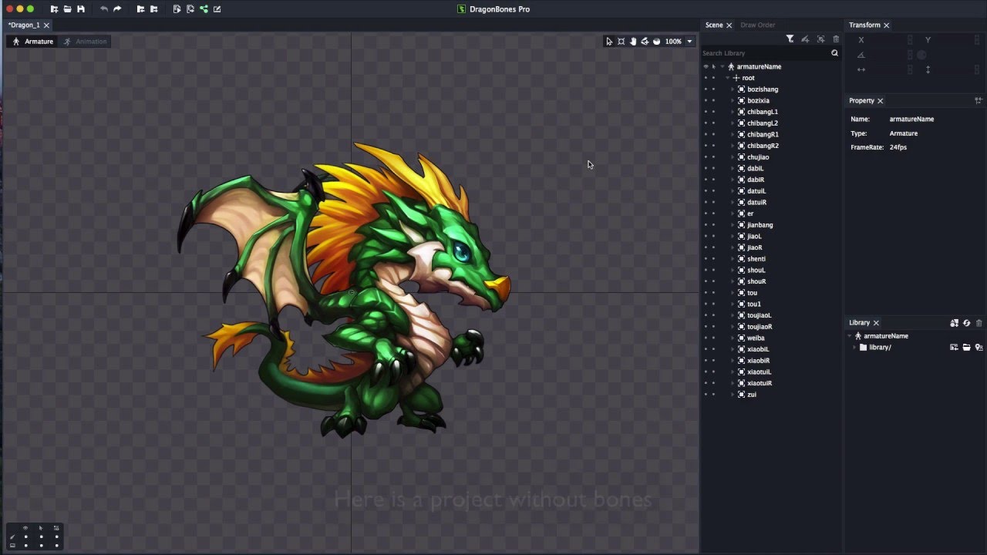Collapse armatureName in Scene tree
This screenshot has height=555, width=987.
pyautogui.click(x=723, y=66)
